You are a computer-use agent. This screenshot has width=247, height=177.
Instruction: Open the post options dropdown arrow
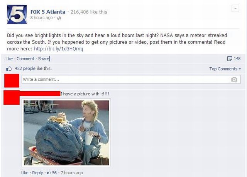point(235,8)
